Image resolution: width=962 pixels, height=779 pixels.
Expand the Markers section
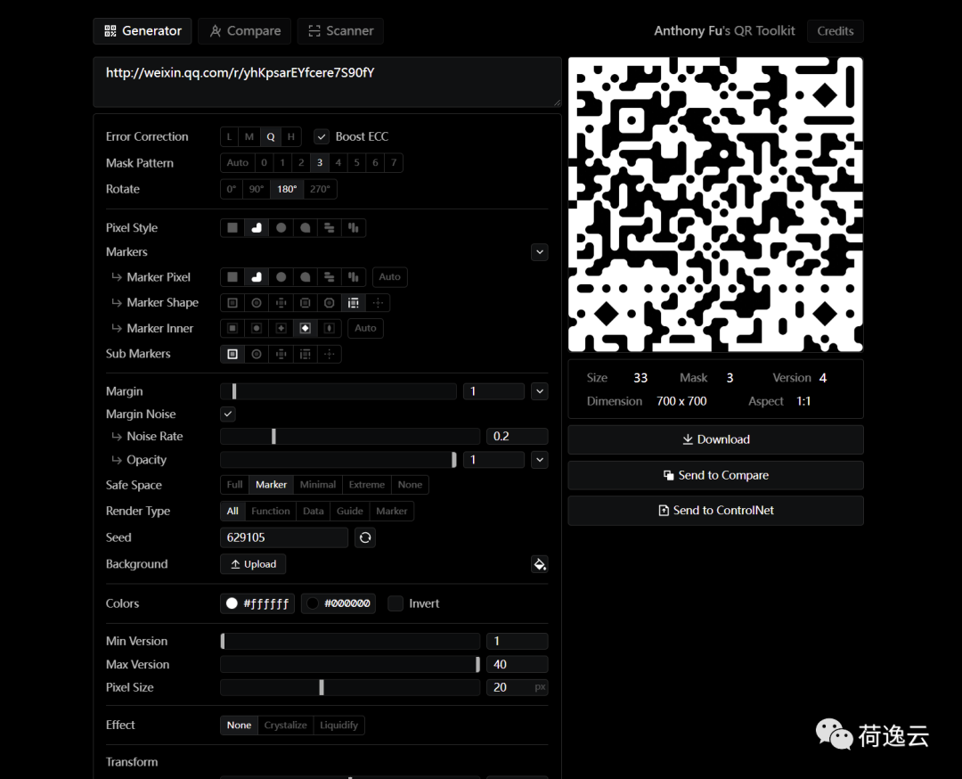click(x=540, y=252)
